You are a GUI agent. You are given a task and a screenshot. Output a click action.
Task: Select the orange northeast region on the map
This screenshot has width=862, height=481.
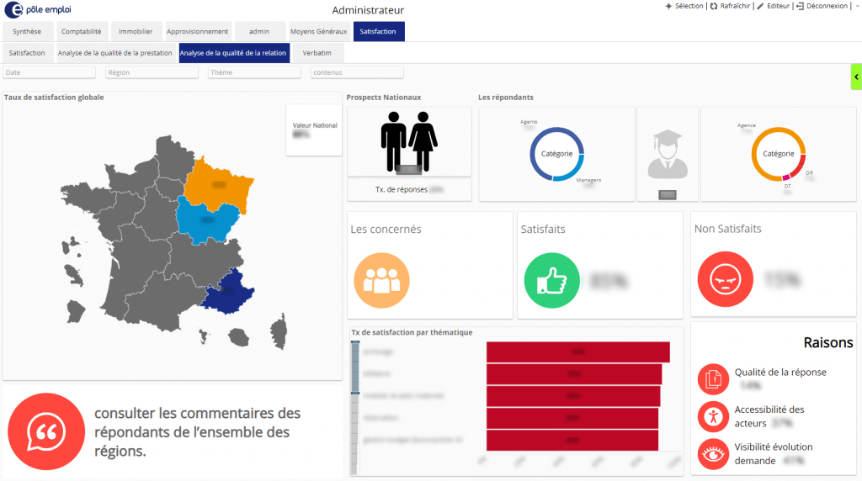218,184
